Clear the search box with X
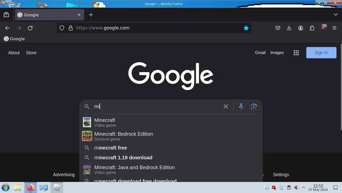 (x=226, y=107)
